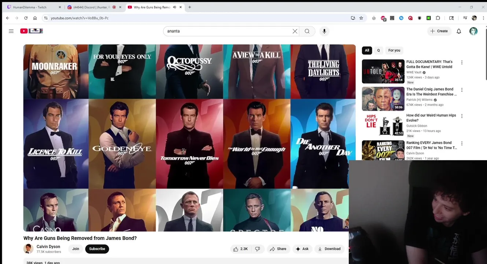The width and height of the screenshot is (487, 264).
Task: Visit the Patrick (H) Willems channel
Action: [x=420, y=100]
